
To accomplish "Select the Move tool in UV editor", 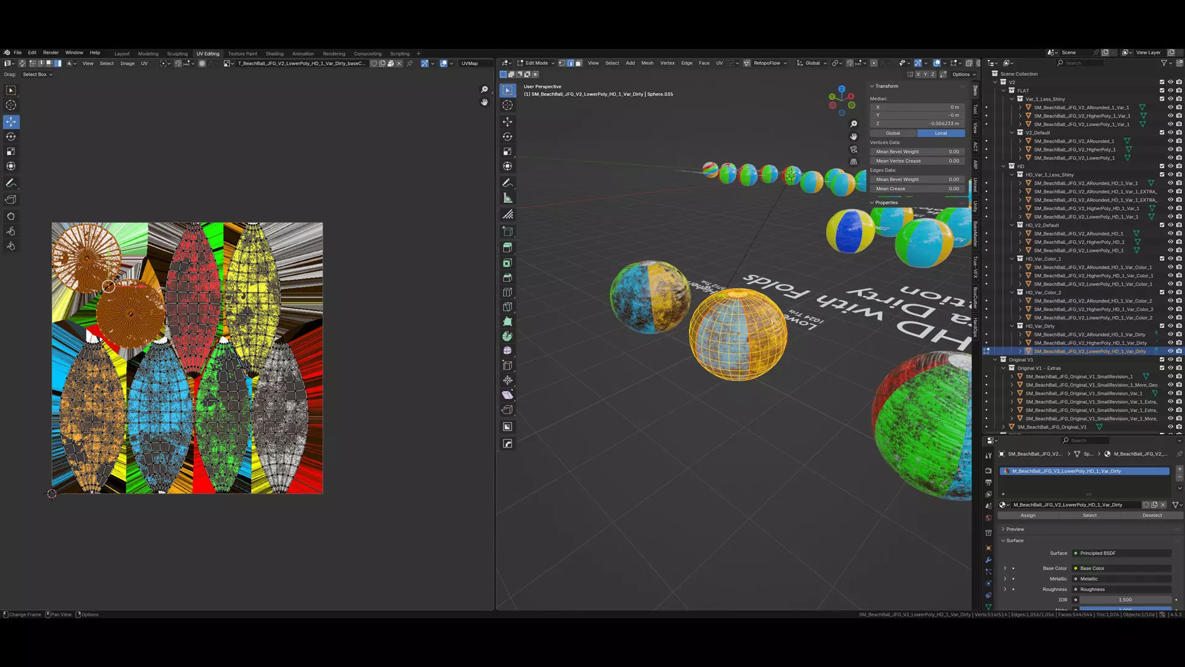I will (x=11, y=122).
